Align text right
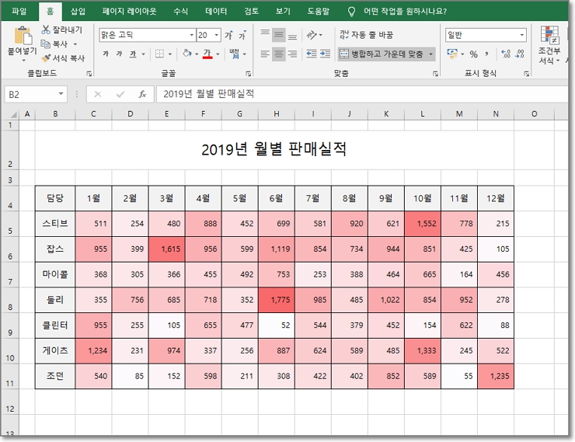 click(292, 54)
